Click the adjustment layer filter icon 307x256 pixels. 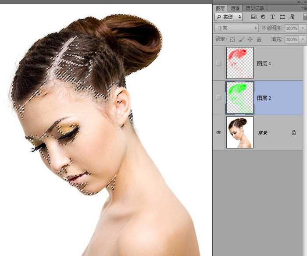[263, 17]
